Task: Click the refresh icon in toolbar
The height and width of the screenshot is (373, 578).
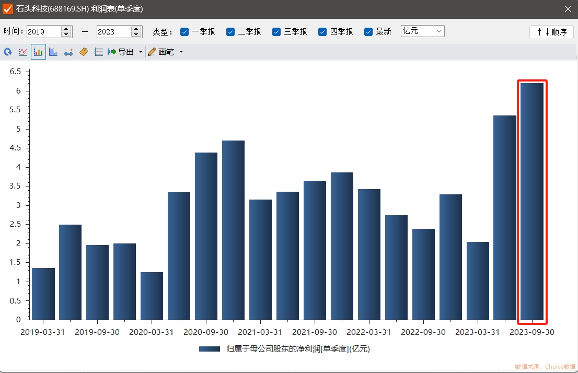Action: (x=8, y=52)
